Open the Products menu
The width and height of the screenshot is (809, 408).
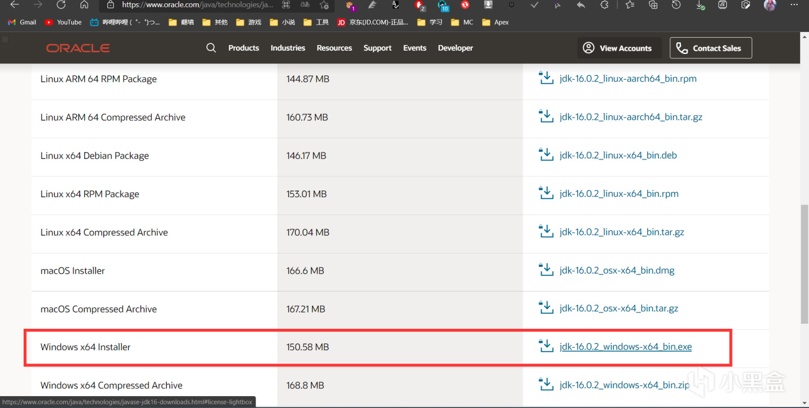click(x=244, y=48)
